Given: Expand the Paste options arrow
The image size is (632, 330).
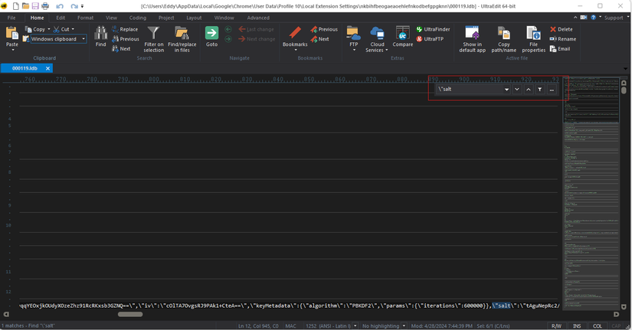Looking at the screenshot, I should click(x=12, y=51).
